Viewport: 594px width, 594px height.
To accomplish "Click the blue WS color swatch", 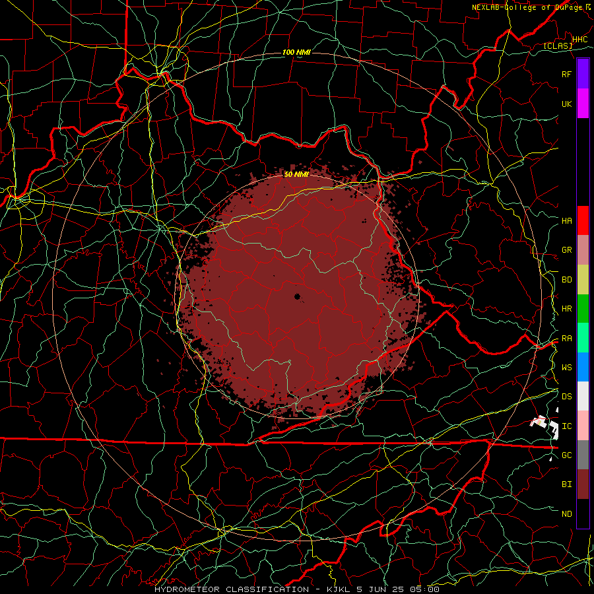I will 583,367.
